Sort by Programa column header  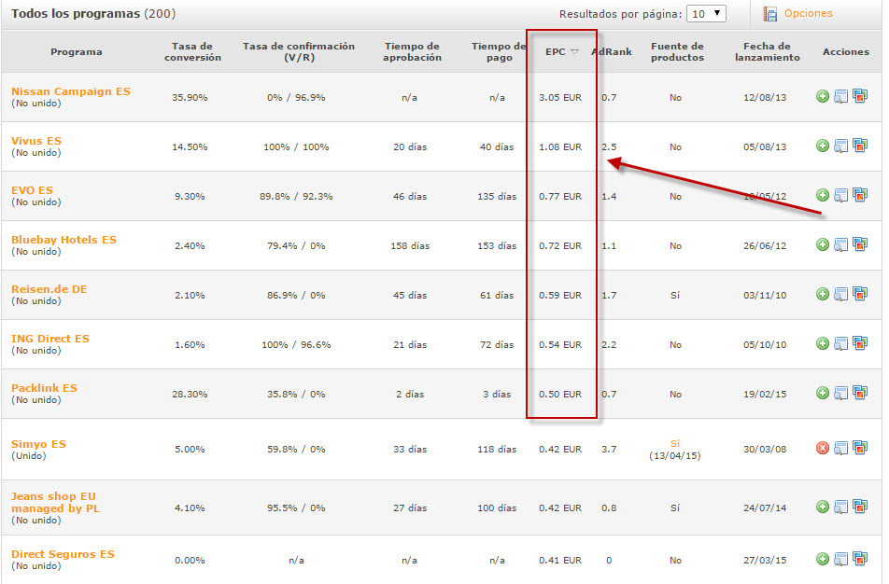click(76, 51)
